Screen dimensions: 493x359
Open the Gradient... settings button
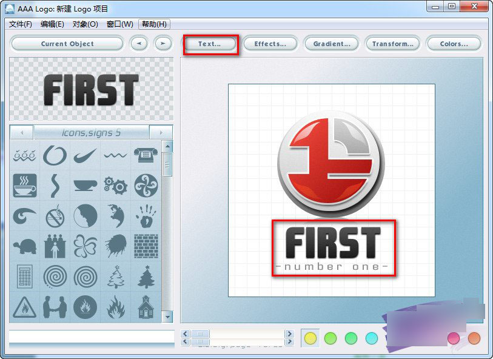[x=331, y=44]
